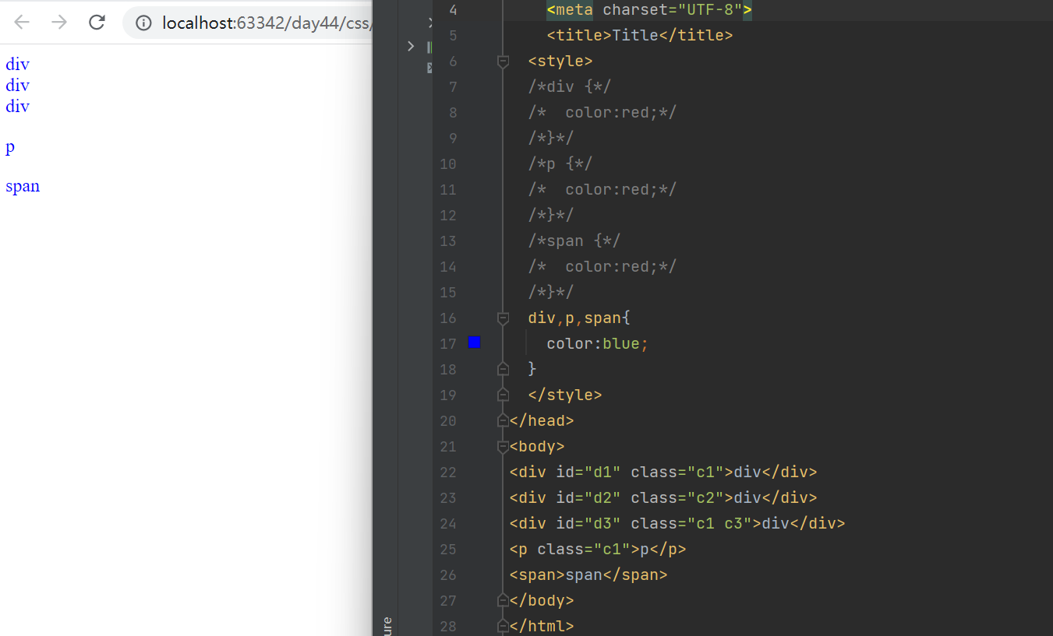The width and height of the screenshot is (1053, 636).
Task: Go back in the browser
Action: (22, 22)
